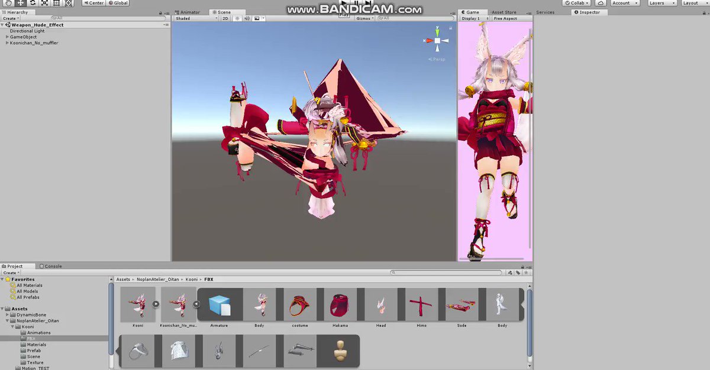Image resolution: width=710 pixels, height=370 pixels.
Task: Switch to the Animator tab
Action: tap(188, 12)
